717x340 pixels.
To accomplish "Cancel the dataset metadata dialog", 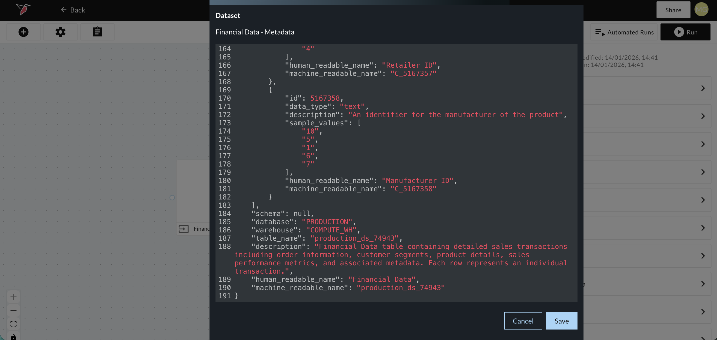I will (x=523, y=321).
